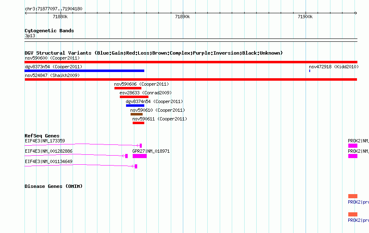The image size is (369, 233).
Task: Click the dgv8373n54 (Cooper2011) label
Action: pos(53,67)
